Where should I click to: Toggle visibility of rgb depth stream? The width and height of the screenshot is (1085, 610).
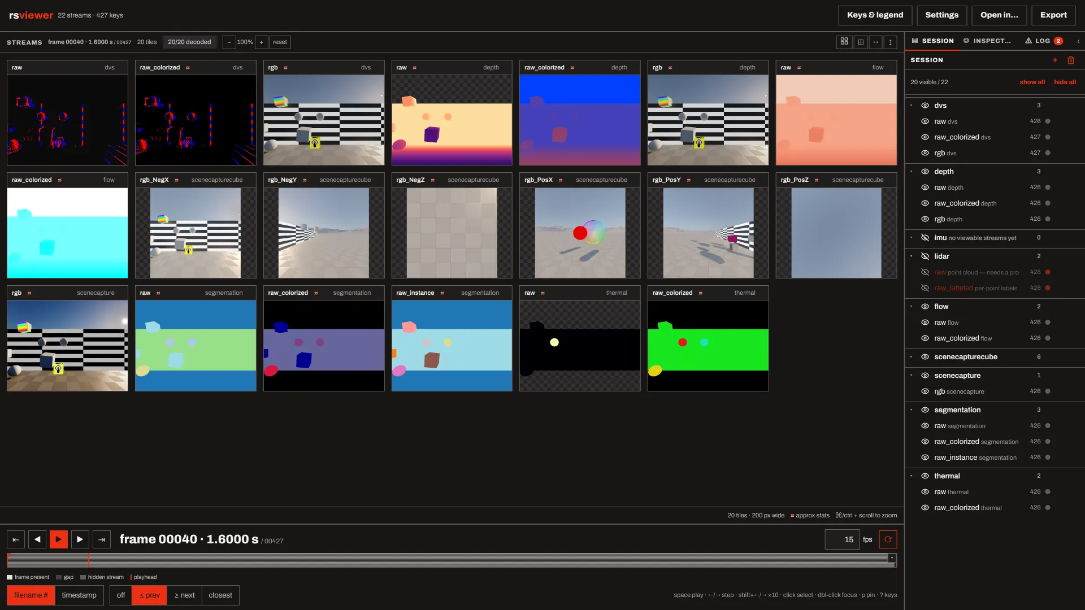[925, 219]
